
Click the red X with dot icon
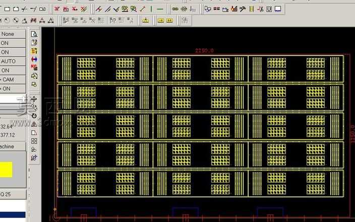coord(75,9)
